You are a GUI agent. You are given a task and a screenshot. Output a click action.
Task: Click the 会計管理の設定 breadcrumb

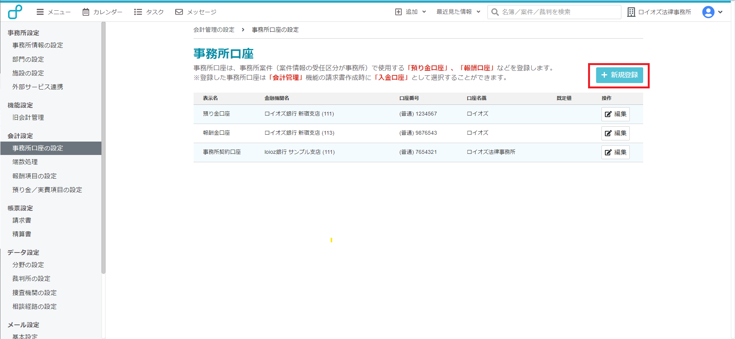[214, 29]
